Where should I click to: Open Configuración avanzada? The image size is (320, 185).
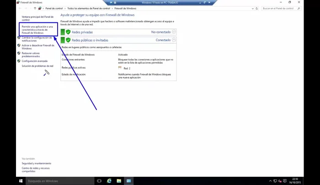pos(34,61)
